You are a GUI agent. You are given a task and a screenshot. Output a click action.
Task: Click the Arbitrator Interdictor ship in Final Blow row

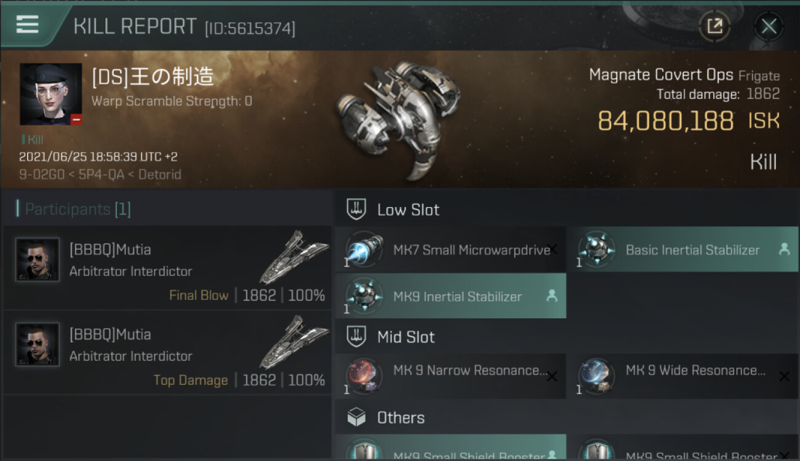click(295, 257)
